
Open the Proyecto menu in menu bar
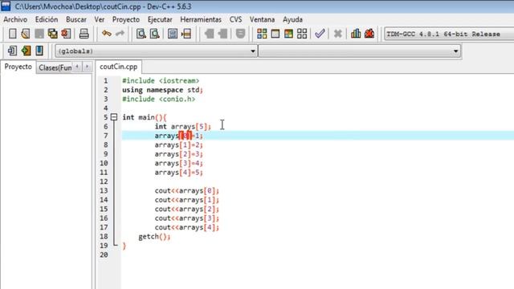point(126,19)
